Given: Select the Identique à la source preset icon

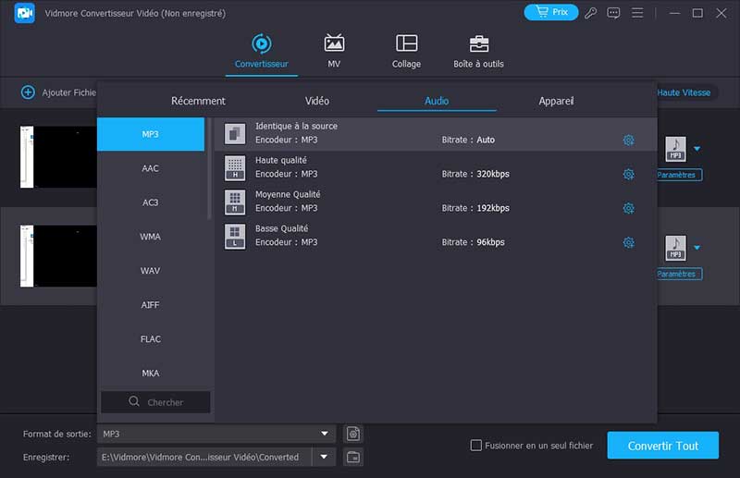Looking at the screenshot, I should click(235, 133).
